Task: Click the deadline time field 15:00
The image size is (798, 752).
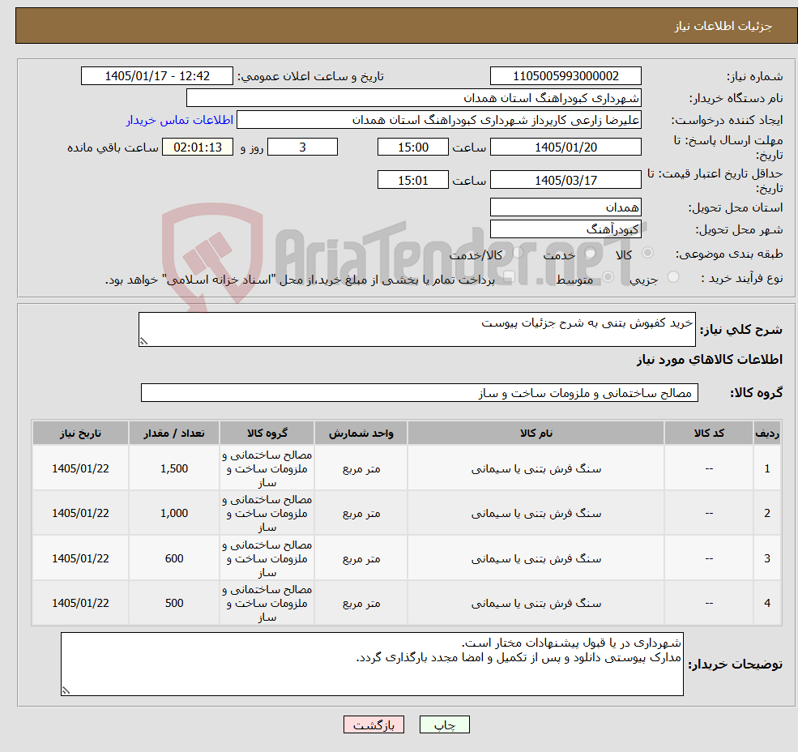Action: coord(412,147)
